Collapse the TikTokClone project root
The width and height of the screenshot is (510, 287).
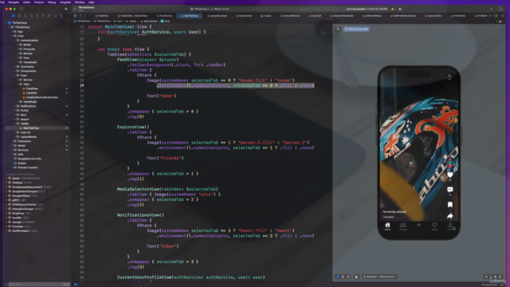coord(6,23)
